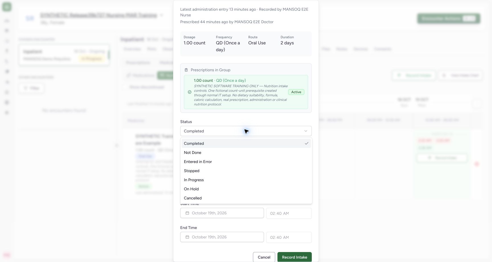
Task: Edit the Start Time 02:40 AM field
Action: pyautogui.click(x=289, y=213)
